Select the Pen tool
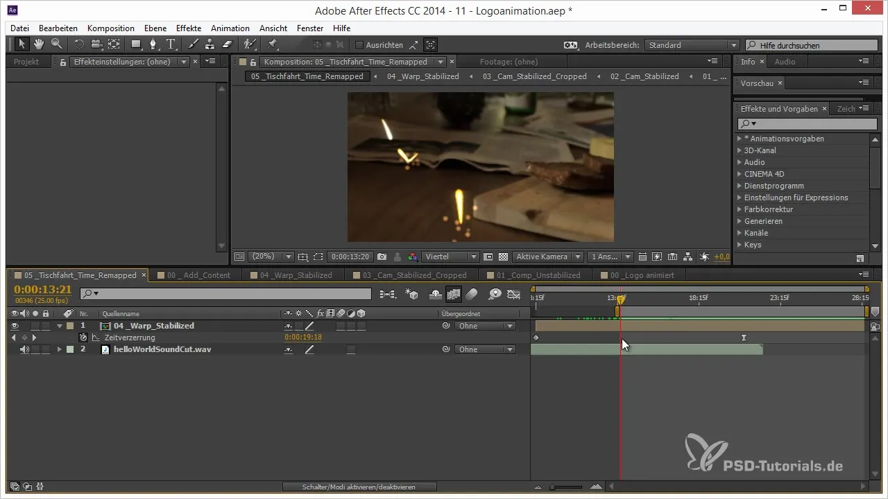 [153, 44]
